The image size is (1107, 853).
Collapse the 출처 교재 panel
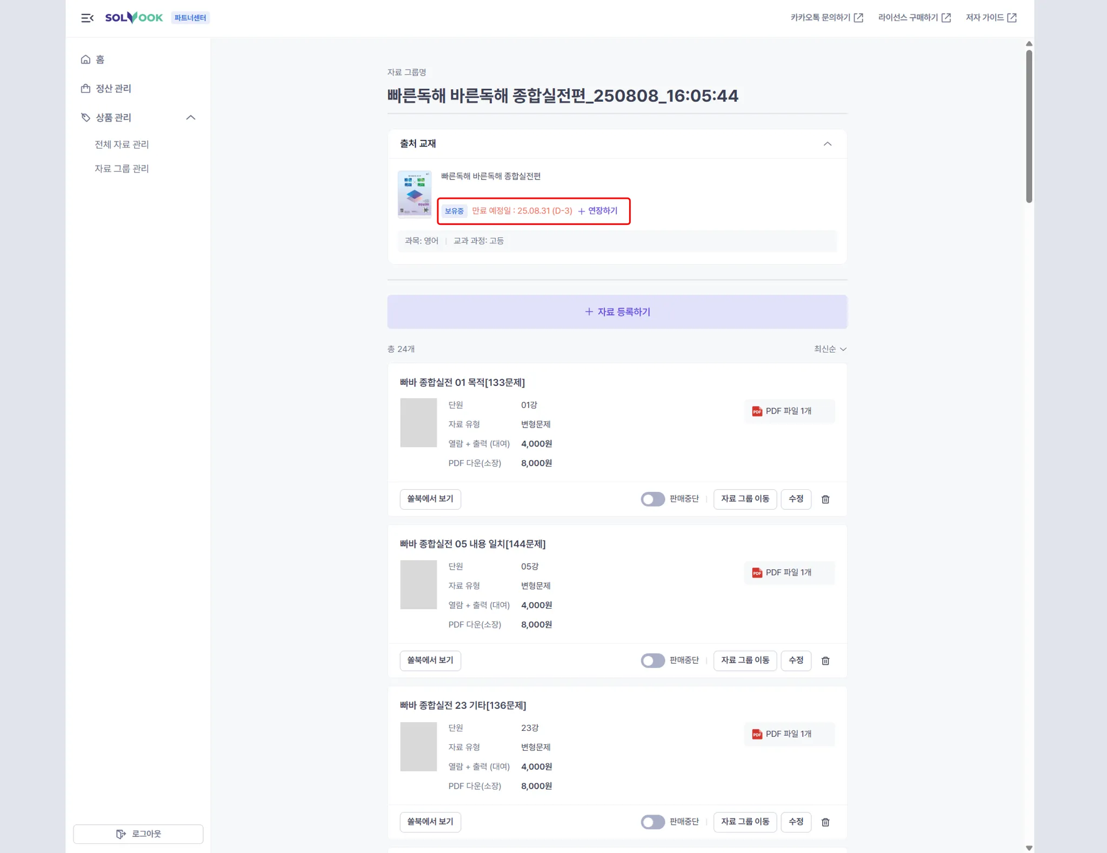point(827,144)
